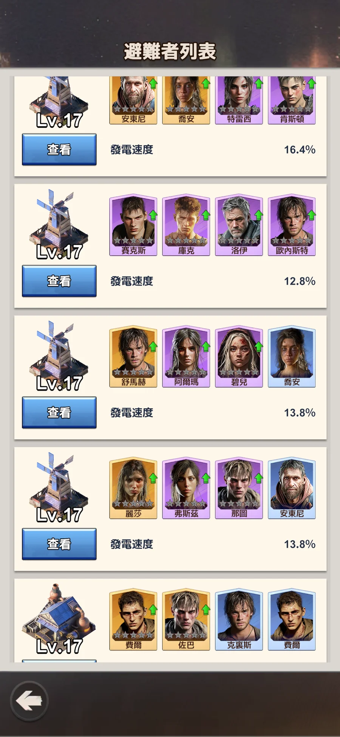Select survivor card 肯斯頓
The image size is (340, 737).
292,100
